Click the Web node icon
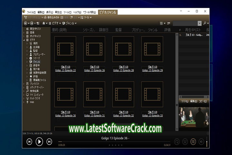The width and height of the screenshot is (232, 155). coord(27,102)
